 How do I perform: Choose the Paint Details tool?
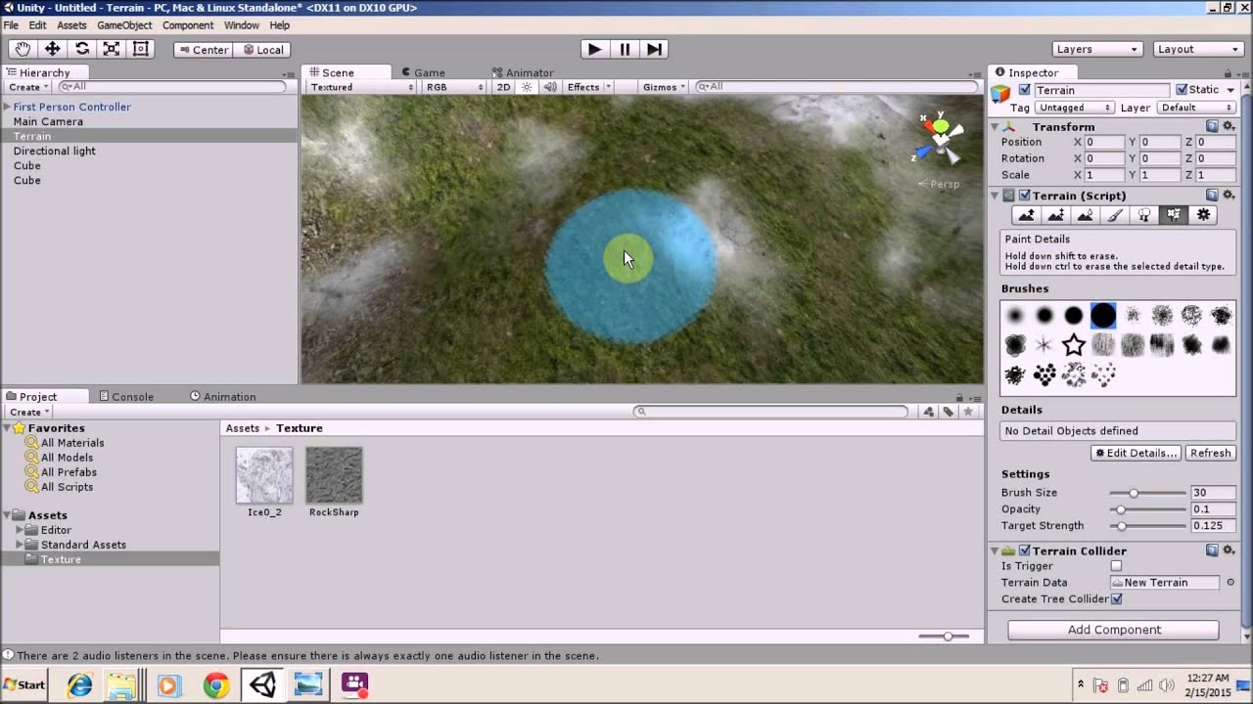click(1174, 215)
